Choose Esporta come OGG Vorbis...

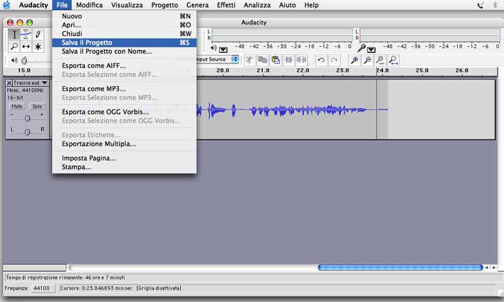pyautogui.click(x=124, y=112)
